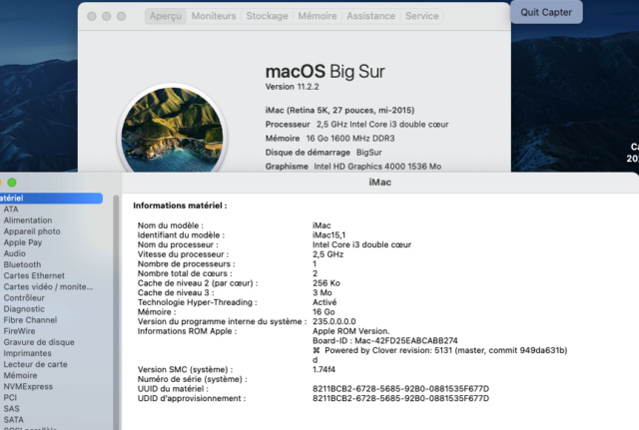Click the UDID d'approvisionnement value
Image resolution: width=639 pixels, height=430 pixels.
[x=400, y=399]
